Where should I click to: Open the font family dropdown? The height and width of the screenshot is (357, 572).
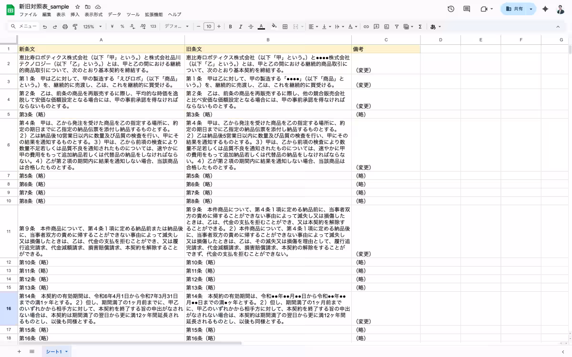(x=176, y=27)
